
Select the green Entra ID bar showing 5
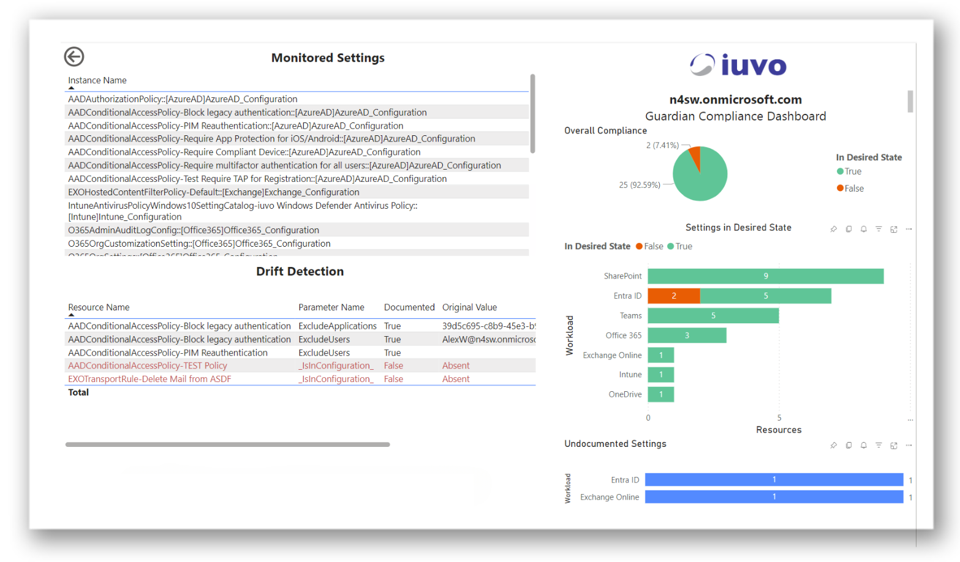pyautogui.click(x=766, y=296)
